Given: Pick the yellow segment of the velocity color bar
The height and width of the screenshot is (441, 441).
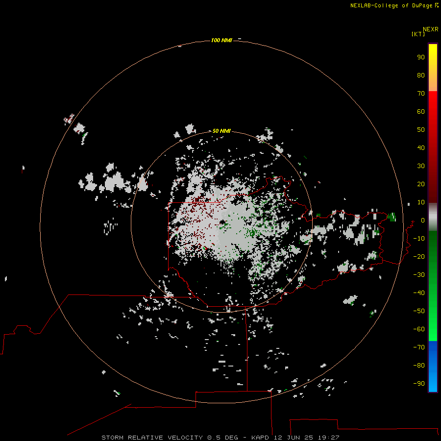Looking at the screenshot, I should pos(433,68).
